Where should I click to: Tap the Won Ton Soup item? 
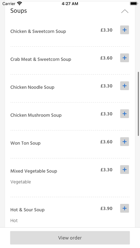(x=25, y=143)
